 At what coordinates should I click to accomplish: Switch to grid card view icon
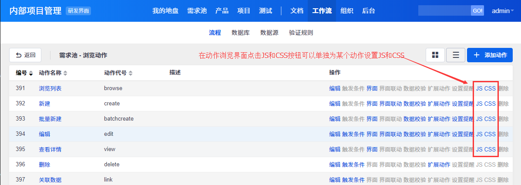435,55
